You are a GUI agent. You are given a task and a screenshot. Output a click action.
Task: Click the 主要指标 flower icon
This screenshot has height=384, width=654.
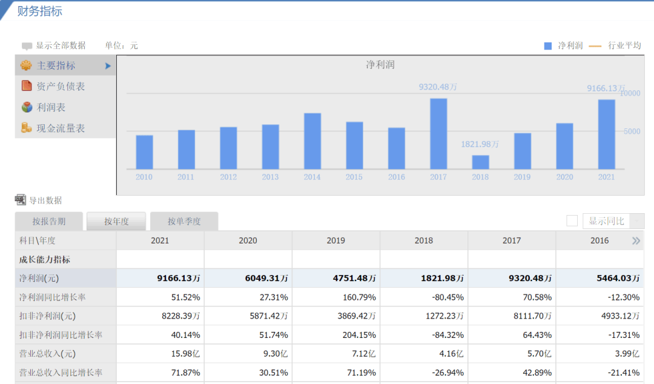26,65
